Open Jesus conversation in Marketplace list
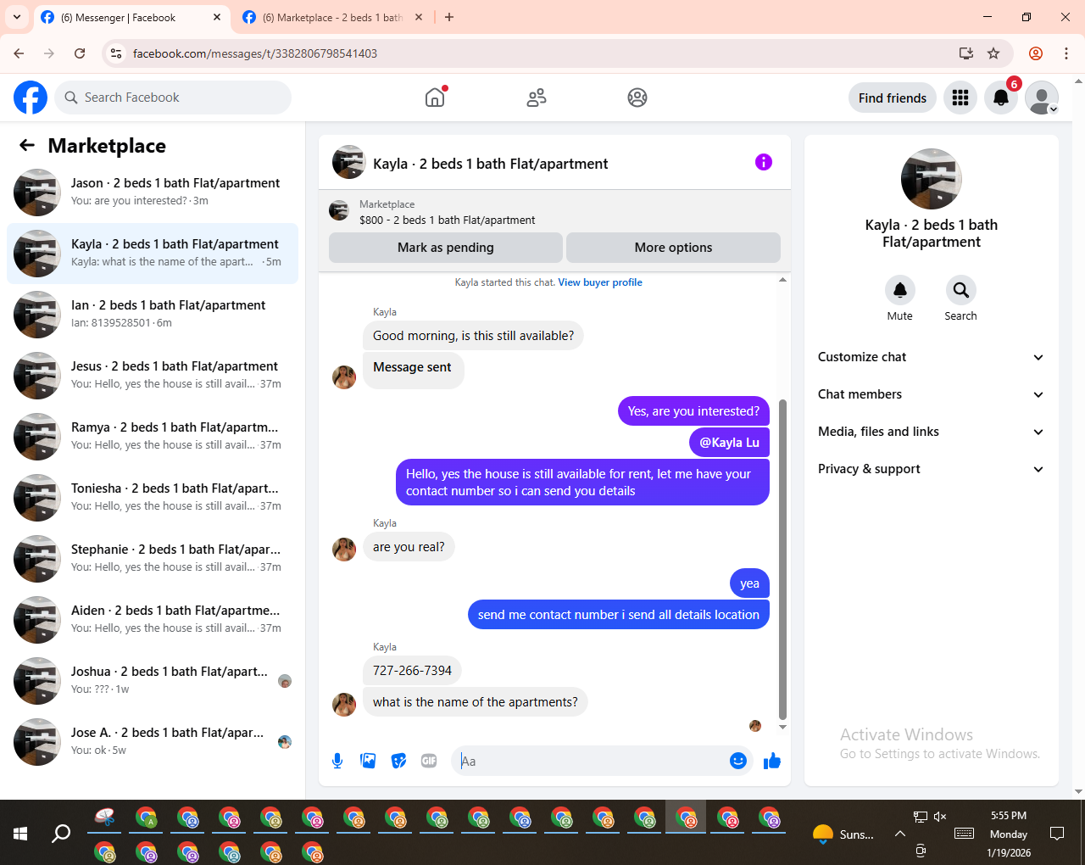The image size is (1085, 865). pyautogui.click(x=153, y=376)
